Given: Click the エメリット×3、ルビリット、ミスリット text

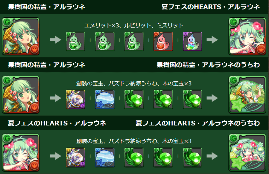Looking at the screenshot, I should [134, 26].
